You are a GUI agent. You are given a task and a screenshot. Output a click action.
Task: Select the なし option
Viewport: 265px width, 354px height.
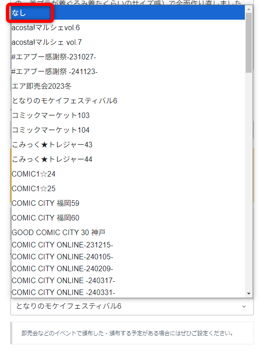coord(128,13)
